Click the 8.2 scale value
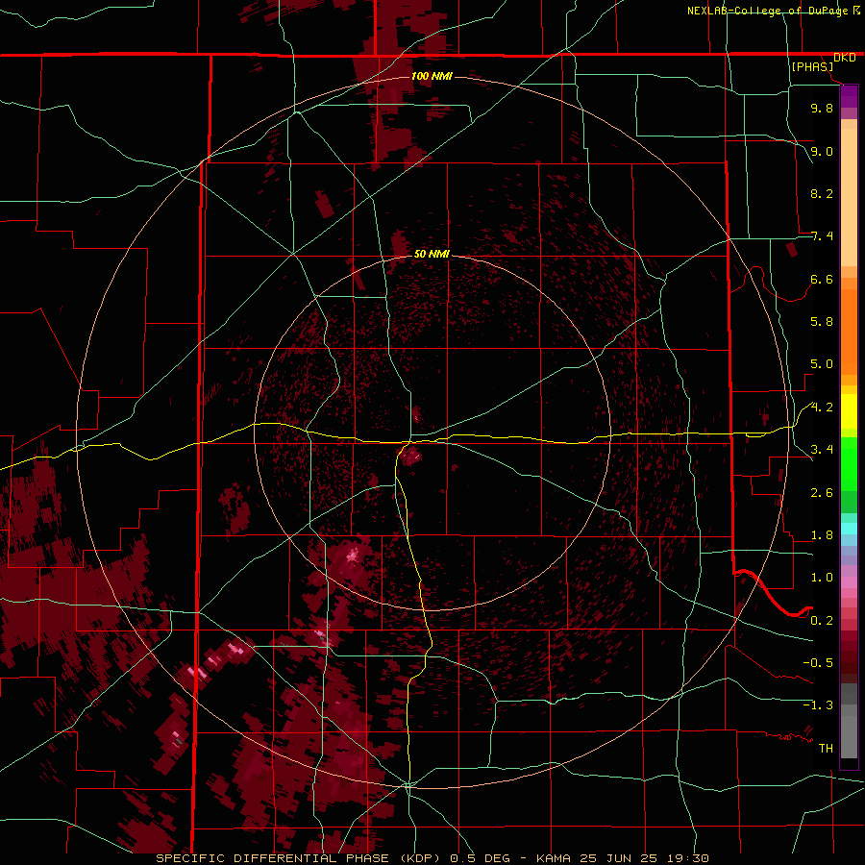 [x=822, y=193]
